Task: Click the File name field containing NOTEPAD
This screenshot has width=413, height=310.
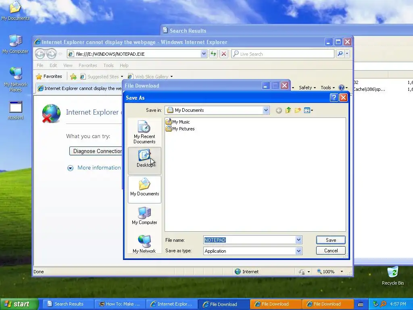Action: tap(249, 240)
